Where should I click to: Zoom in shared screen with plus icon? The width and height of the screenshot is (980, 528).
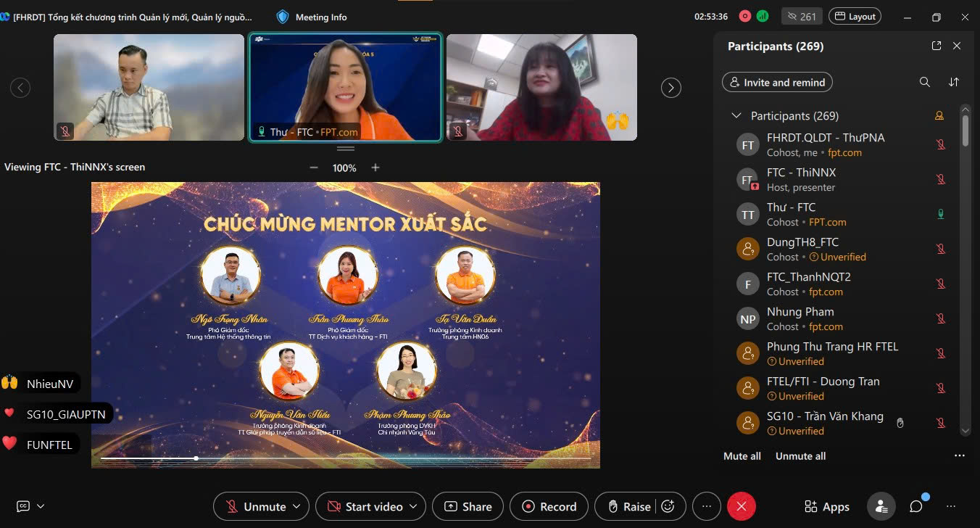pos(375,168)
